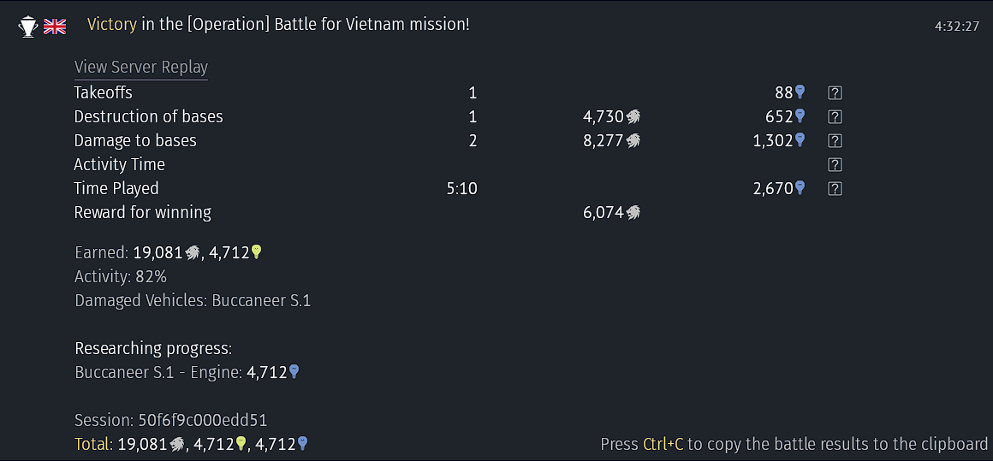Viewport: 993px width, 461px height.
Task: Click the Damaged Vehicles Buccaneer S.1 line
Action: click(x=193, y=301)
